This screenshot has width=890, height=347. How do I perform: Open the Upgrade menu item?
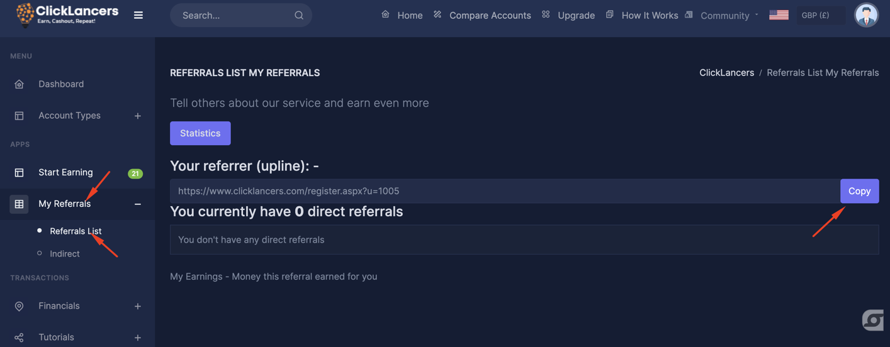576,15
